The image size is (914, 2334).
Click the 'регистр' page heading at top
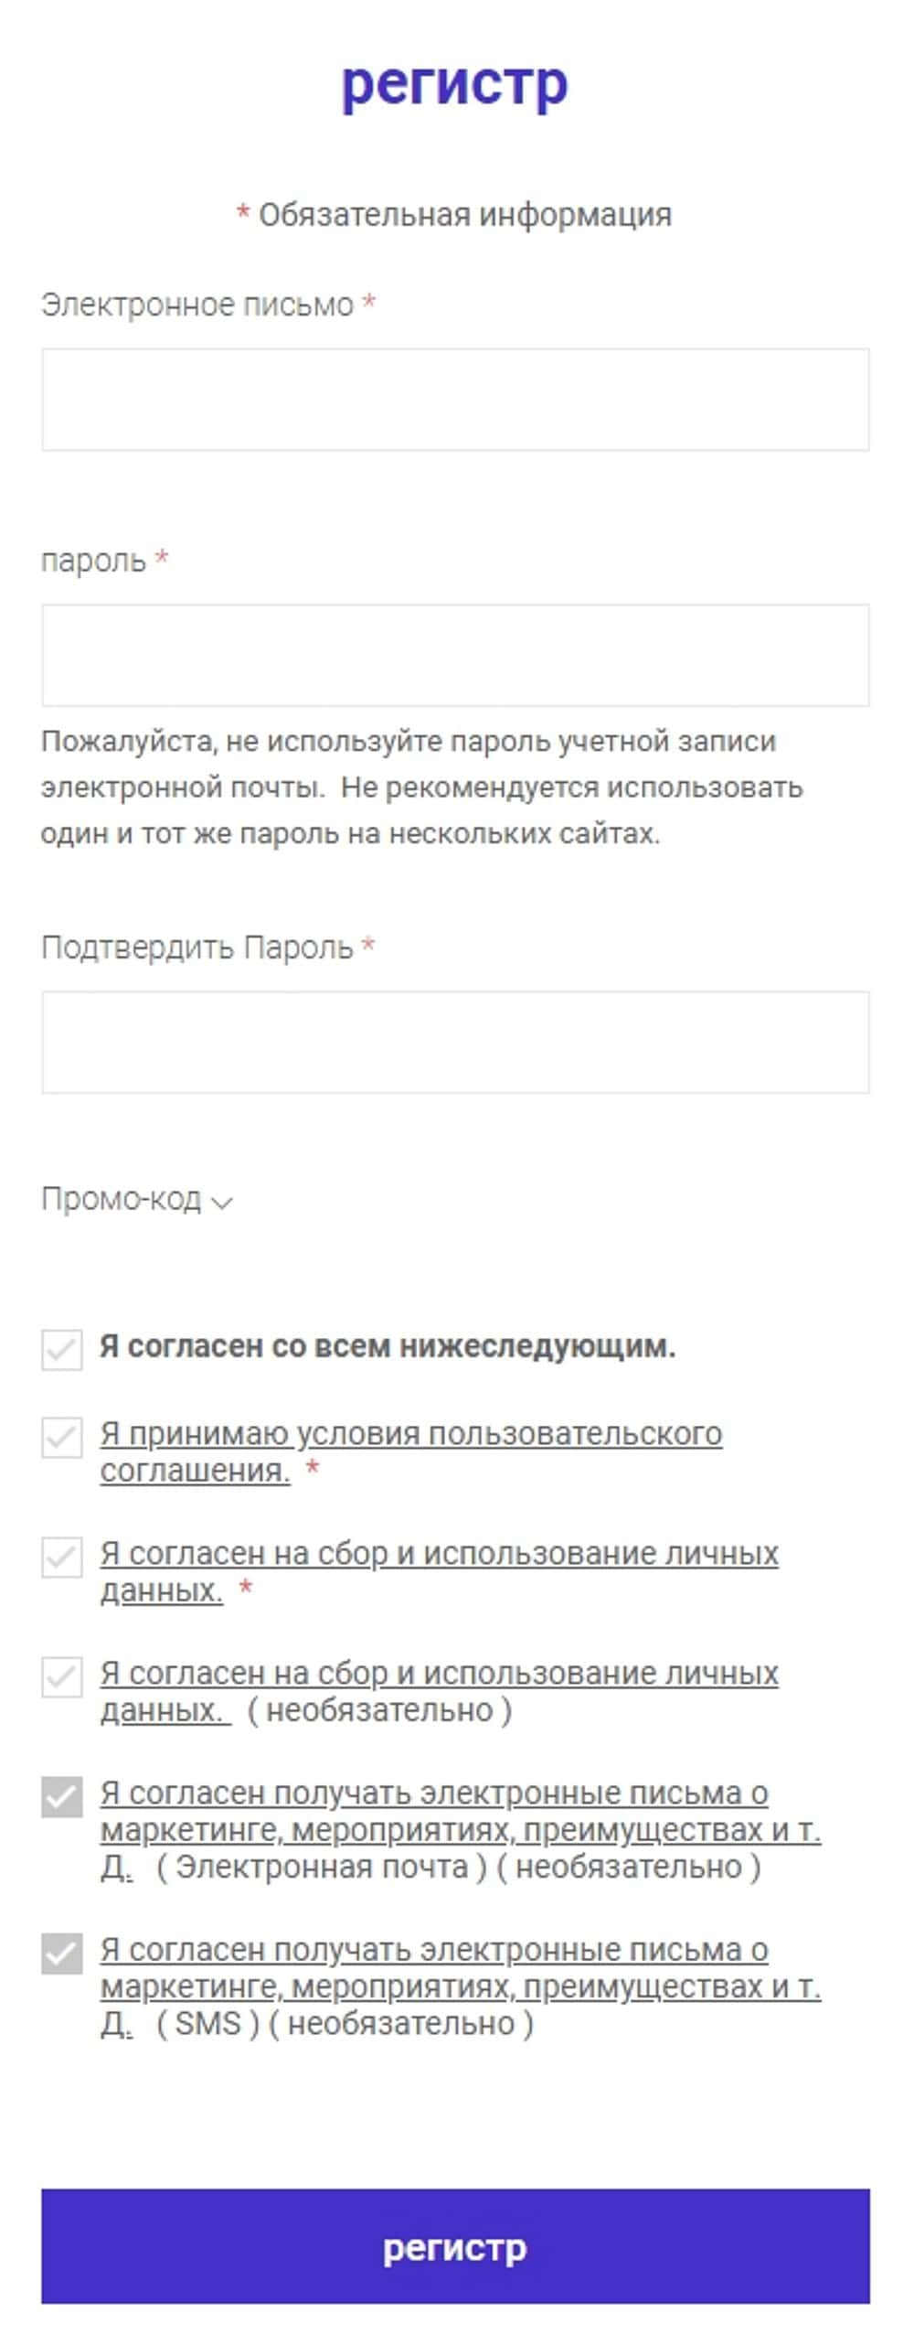454,84
